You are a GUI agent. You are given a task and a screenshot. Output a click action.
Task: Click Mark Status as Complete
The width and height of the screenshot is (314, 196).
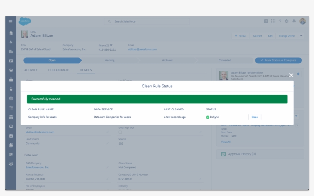[x=278, y=60]
